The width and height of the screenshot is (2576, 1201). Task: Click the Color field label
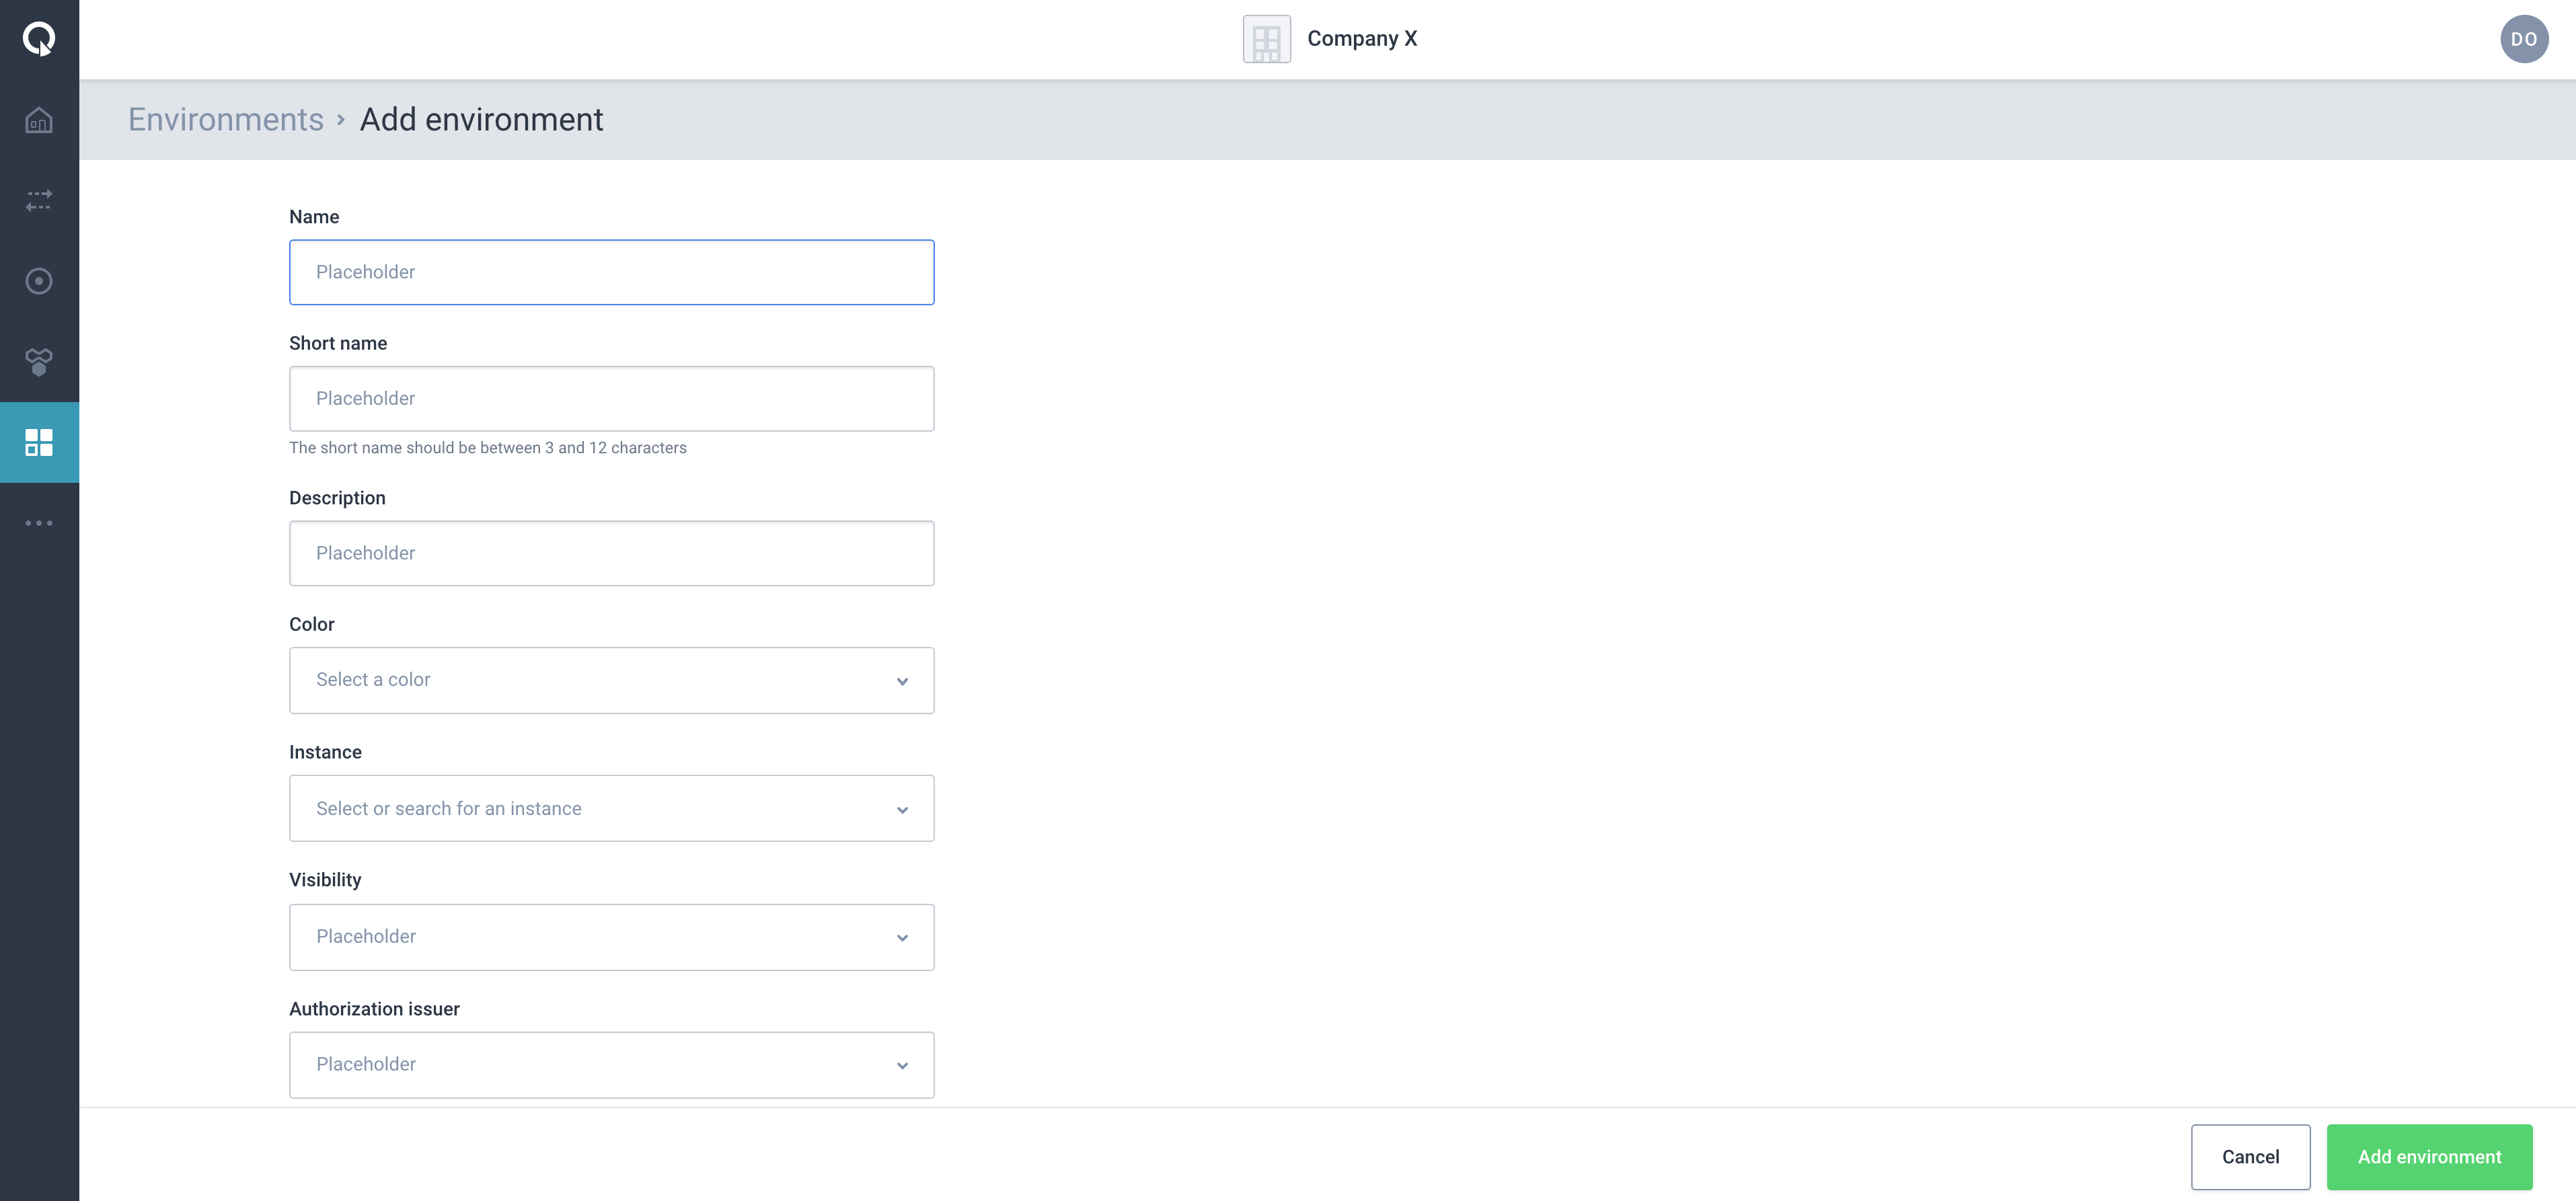312,624
